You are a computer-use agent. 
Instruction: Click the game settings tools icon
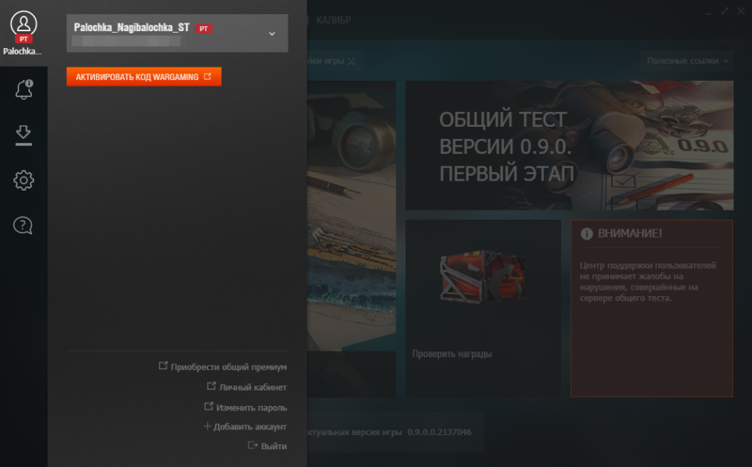click(352, 61)
